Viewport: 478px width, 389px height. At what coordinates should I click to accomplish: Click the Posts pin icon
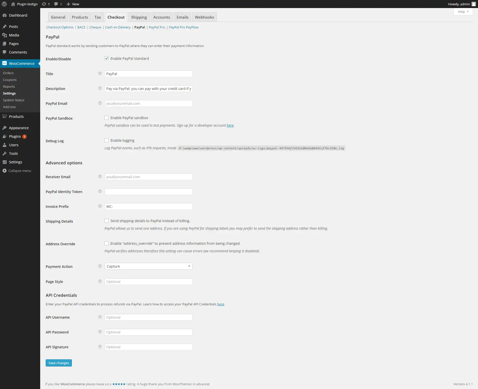[x=5, y=27]
